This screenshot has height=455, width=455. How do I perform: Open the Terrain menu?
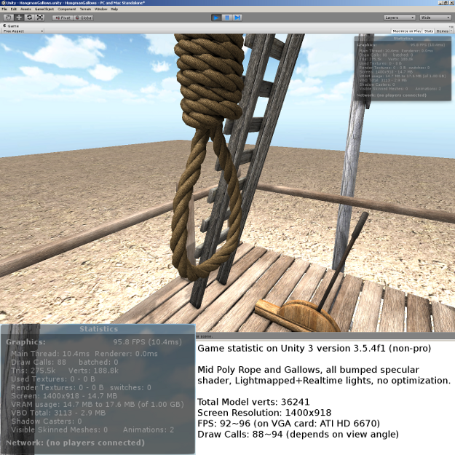[x=85, y=9]
